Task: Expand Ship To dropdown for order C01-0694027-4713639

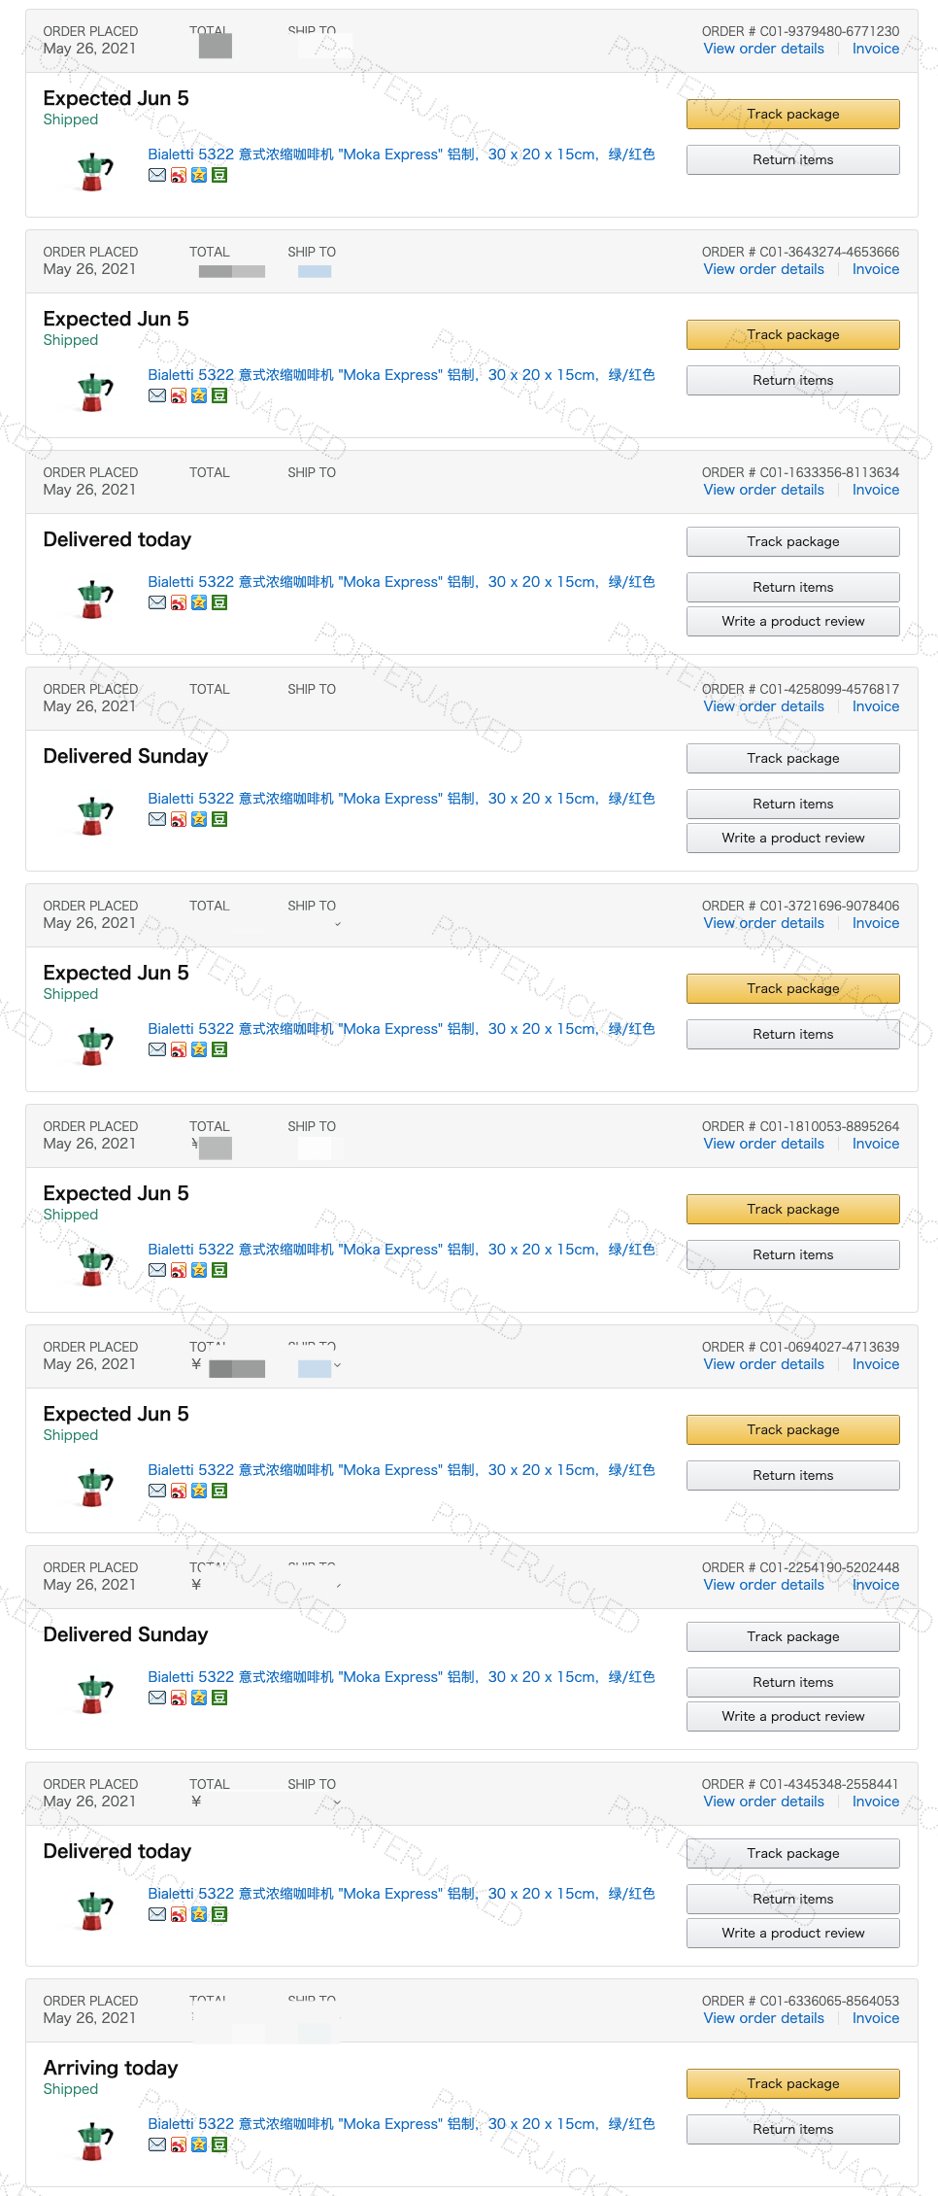Action: [x=337, y=1365]
